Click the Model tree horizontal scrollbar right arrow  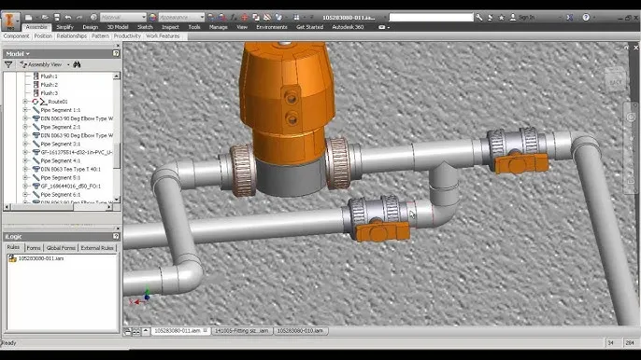click(x=109, y=207)
